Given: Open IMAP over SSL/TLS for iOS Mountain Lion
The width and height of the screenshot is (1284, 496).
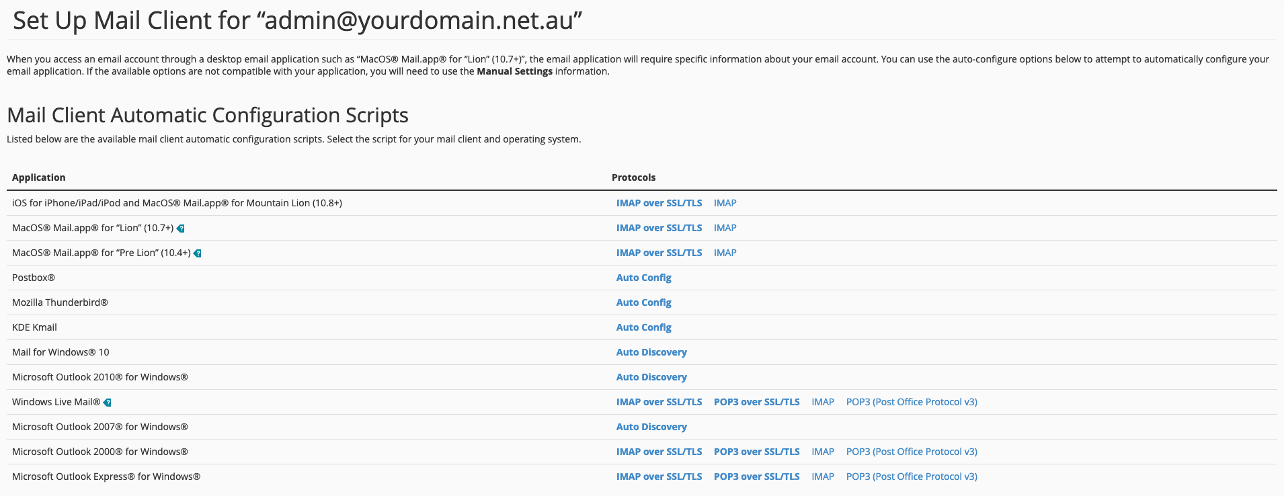Looking at the screenshot, I should (659, 203).
